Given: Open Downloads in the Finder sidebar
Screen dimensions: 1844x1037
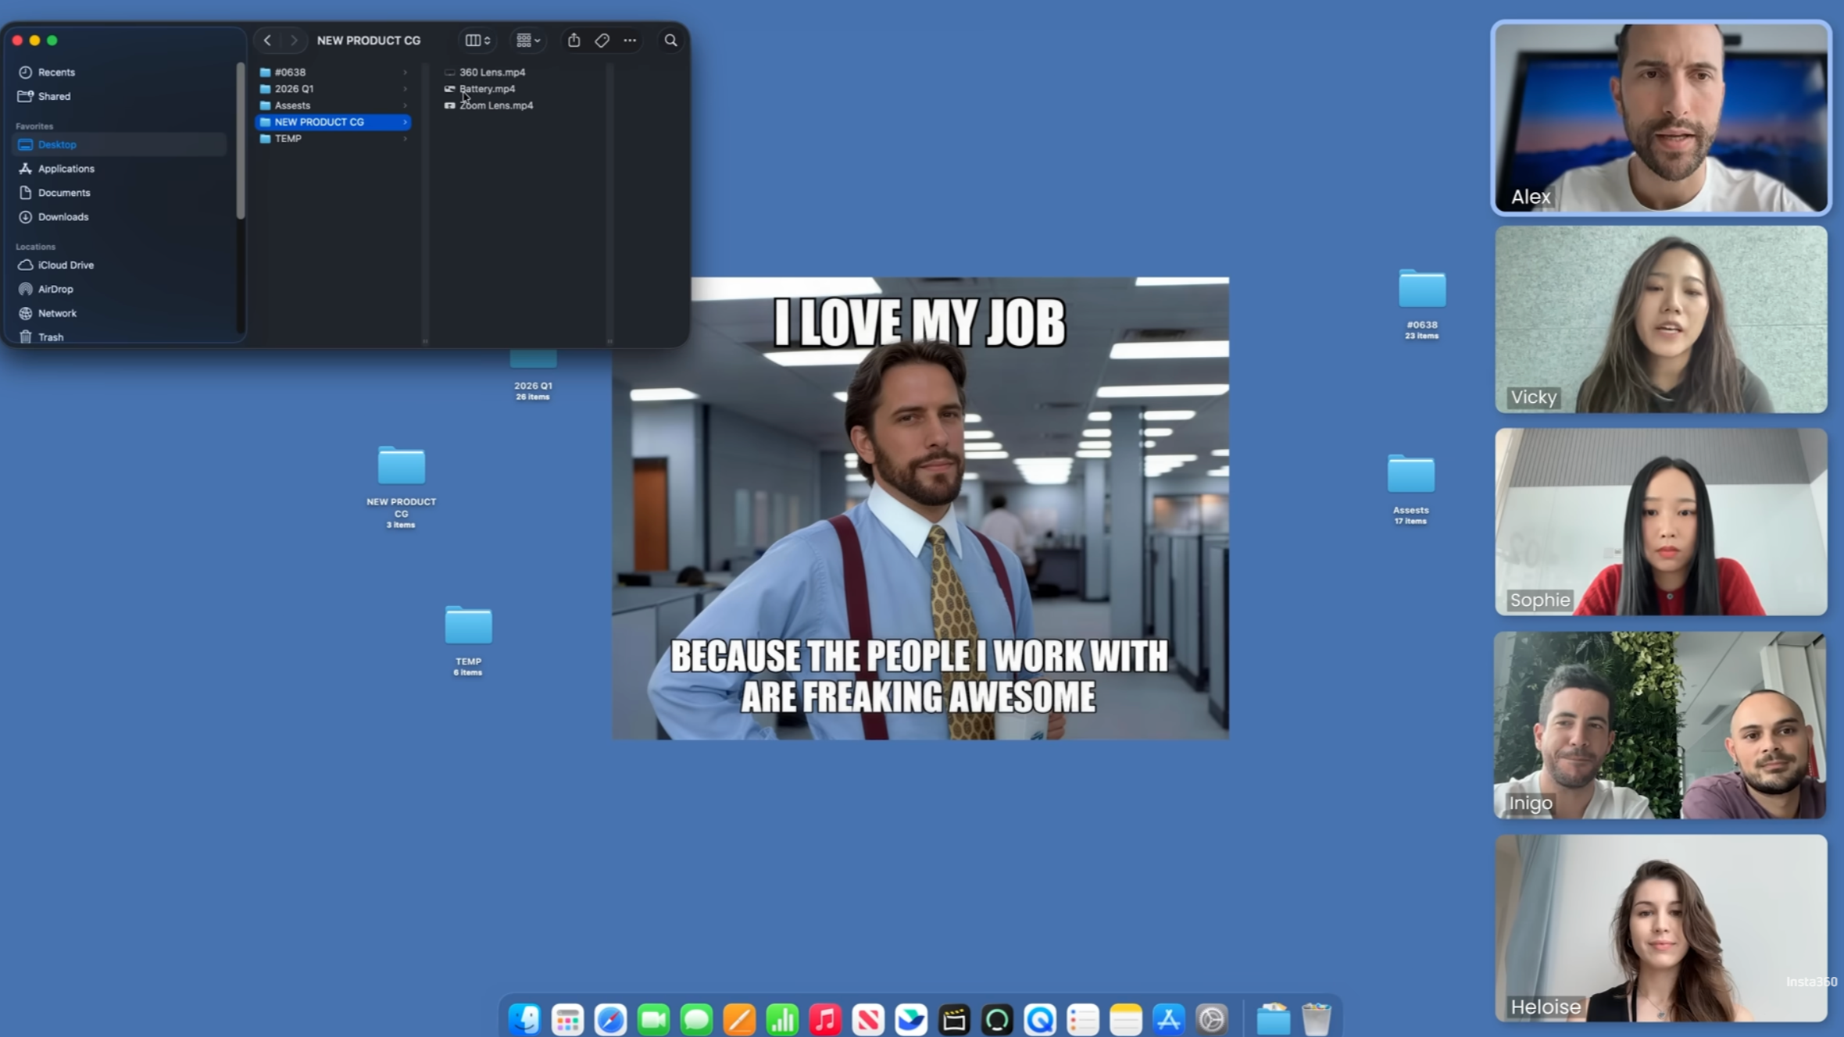Looking at the screenshot, I should click(120, 217).
